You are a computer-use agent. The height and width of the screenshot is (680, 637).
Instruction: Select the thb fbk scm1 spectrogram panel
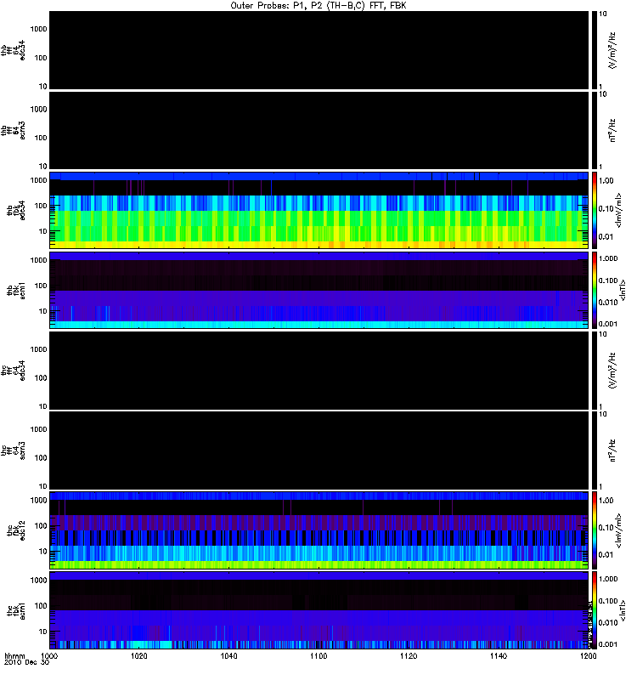[x=318, y=290]
